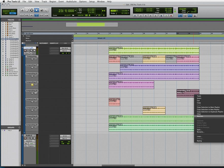Click the red Record transport button
Viewport: 224px width, 168px height.
tap(171, 16)
